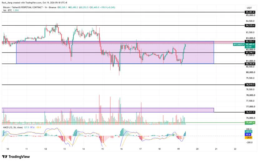
Task: Click the low value L82,253.5
Action: 84,8
